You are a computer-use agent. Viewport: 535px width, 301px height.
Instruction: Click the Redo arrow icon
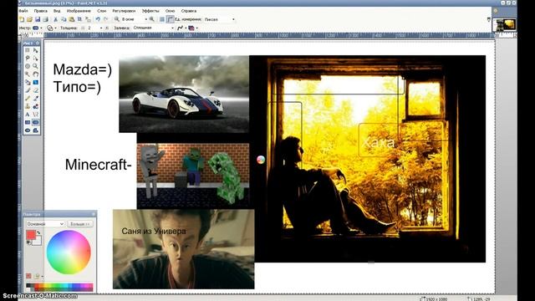click(x=106, y=19)
